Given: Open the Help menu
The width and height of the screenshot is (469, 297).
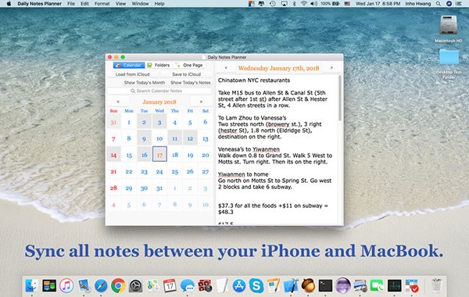Looking at the screenshot, I should (x=159, y=4).
